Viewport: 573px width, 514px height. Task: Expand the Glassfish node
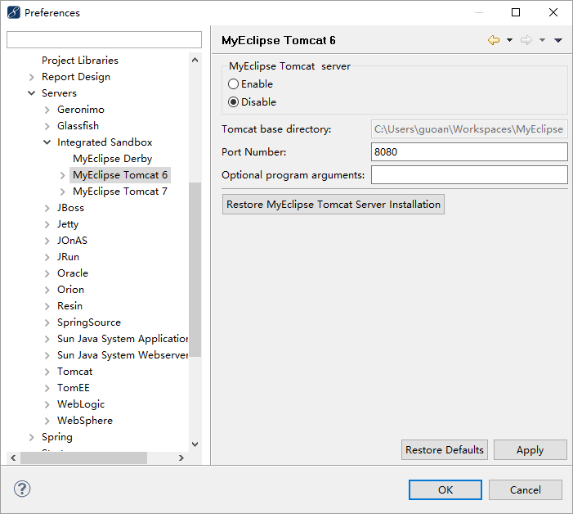pyautogui.click(x=47, y=126)
